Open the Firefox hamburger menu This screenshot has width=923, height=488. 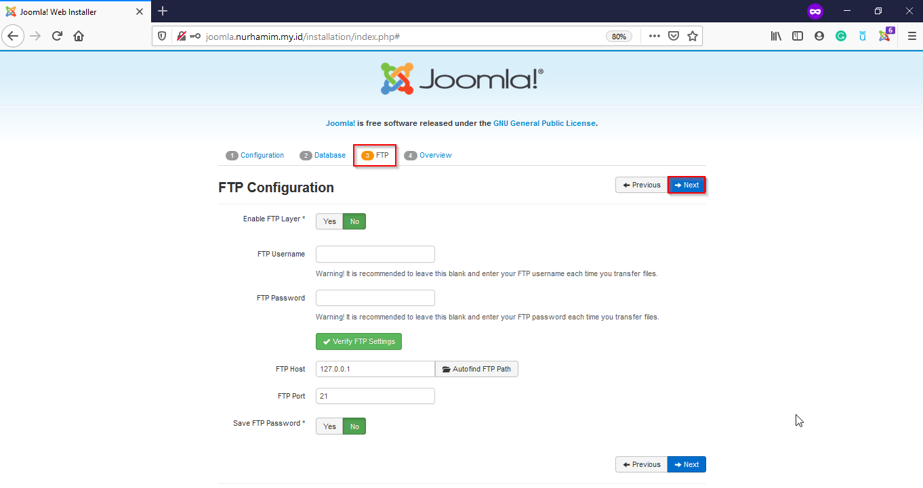[x=911, y=36]
